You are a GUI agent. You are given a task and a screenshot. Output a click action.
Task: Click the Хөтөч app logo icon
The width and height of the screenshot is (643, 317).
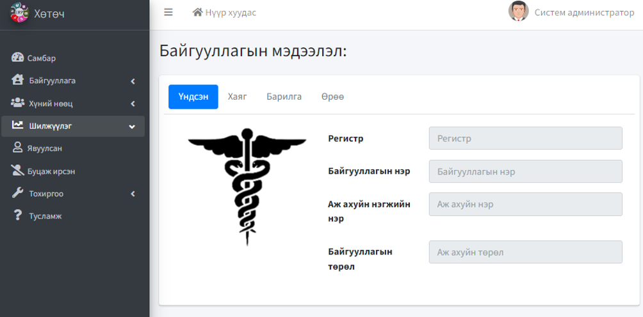coord(19,13)
